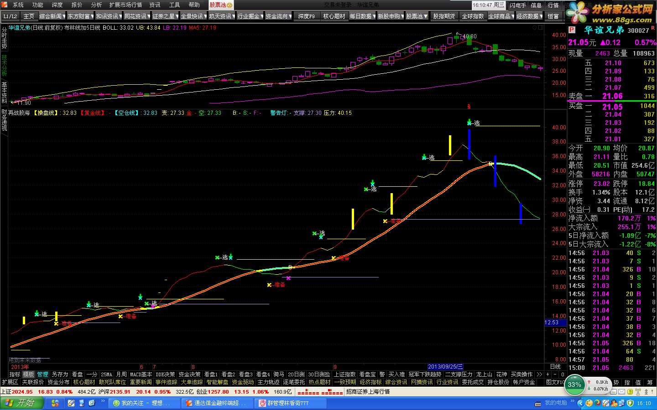The width and height of the screenshot is (657, 410).
Task: Click the 33% memory accelerator ball
Action: (574, 384)
